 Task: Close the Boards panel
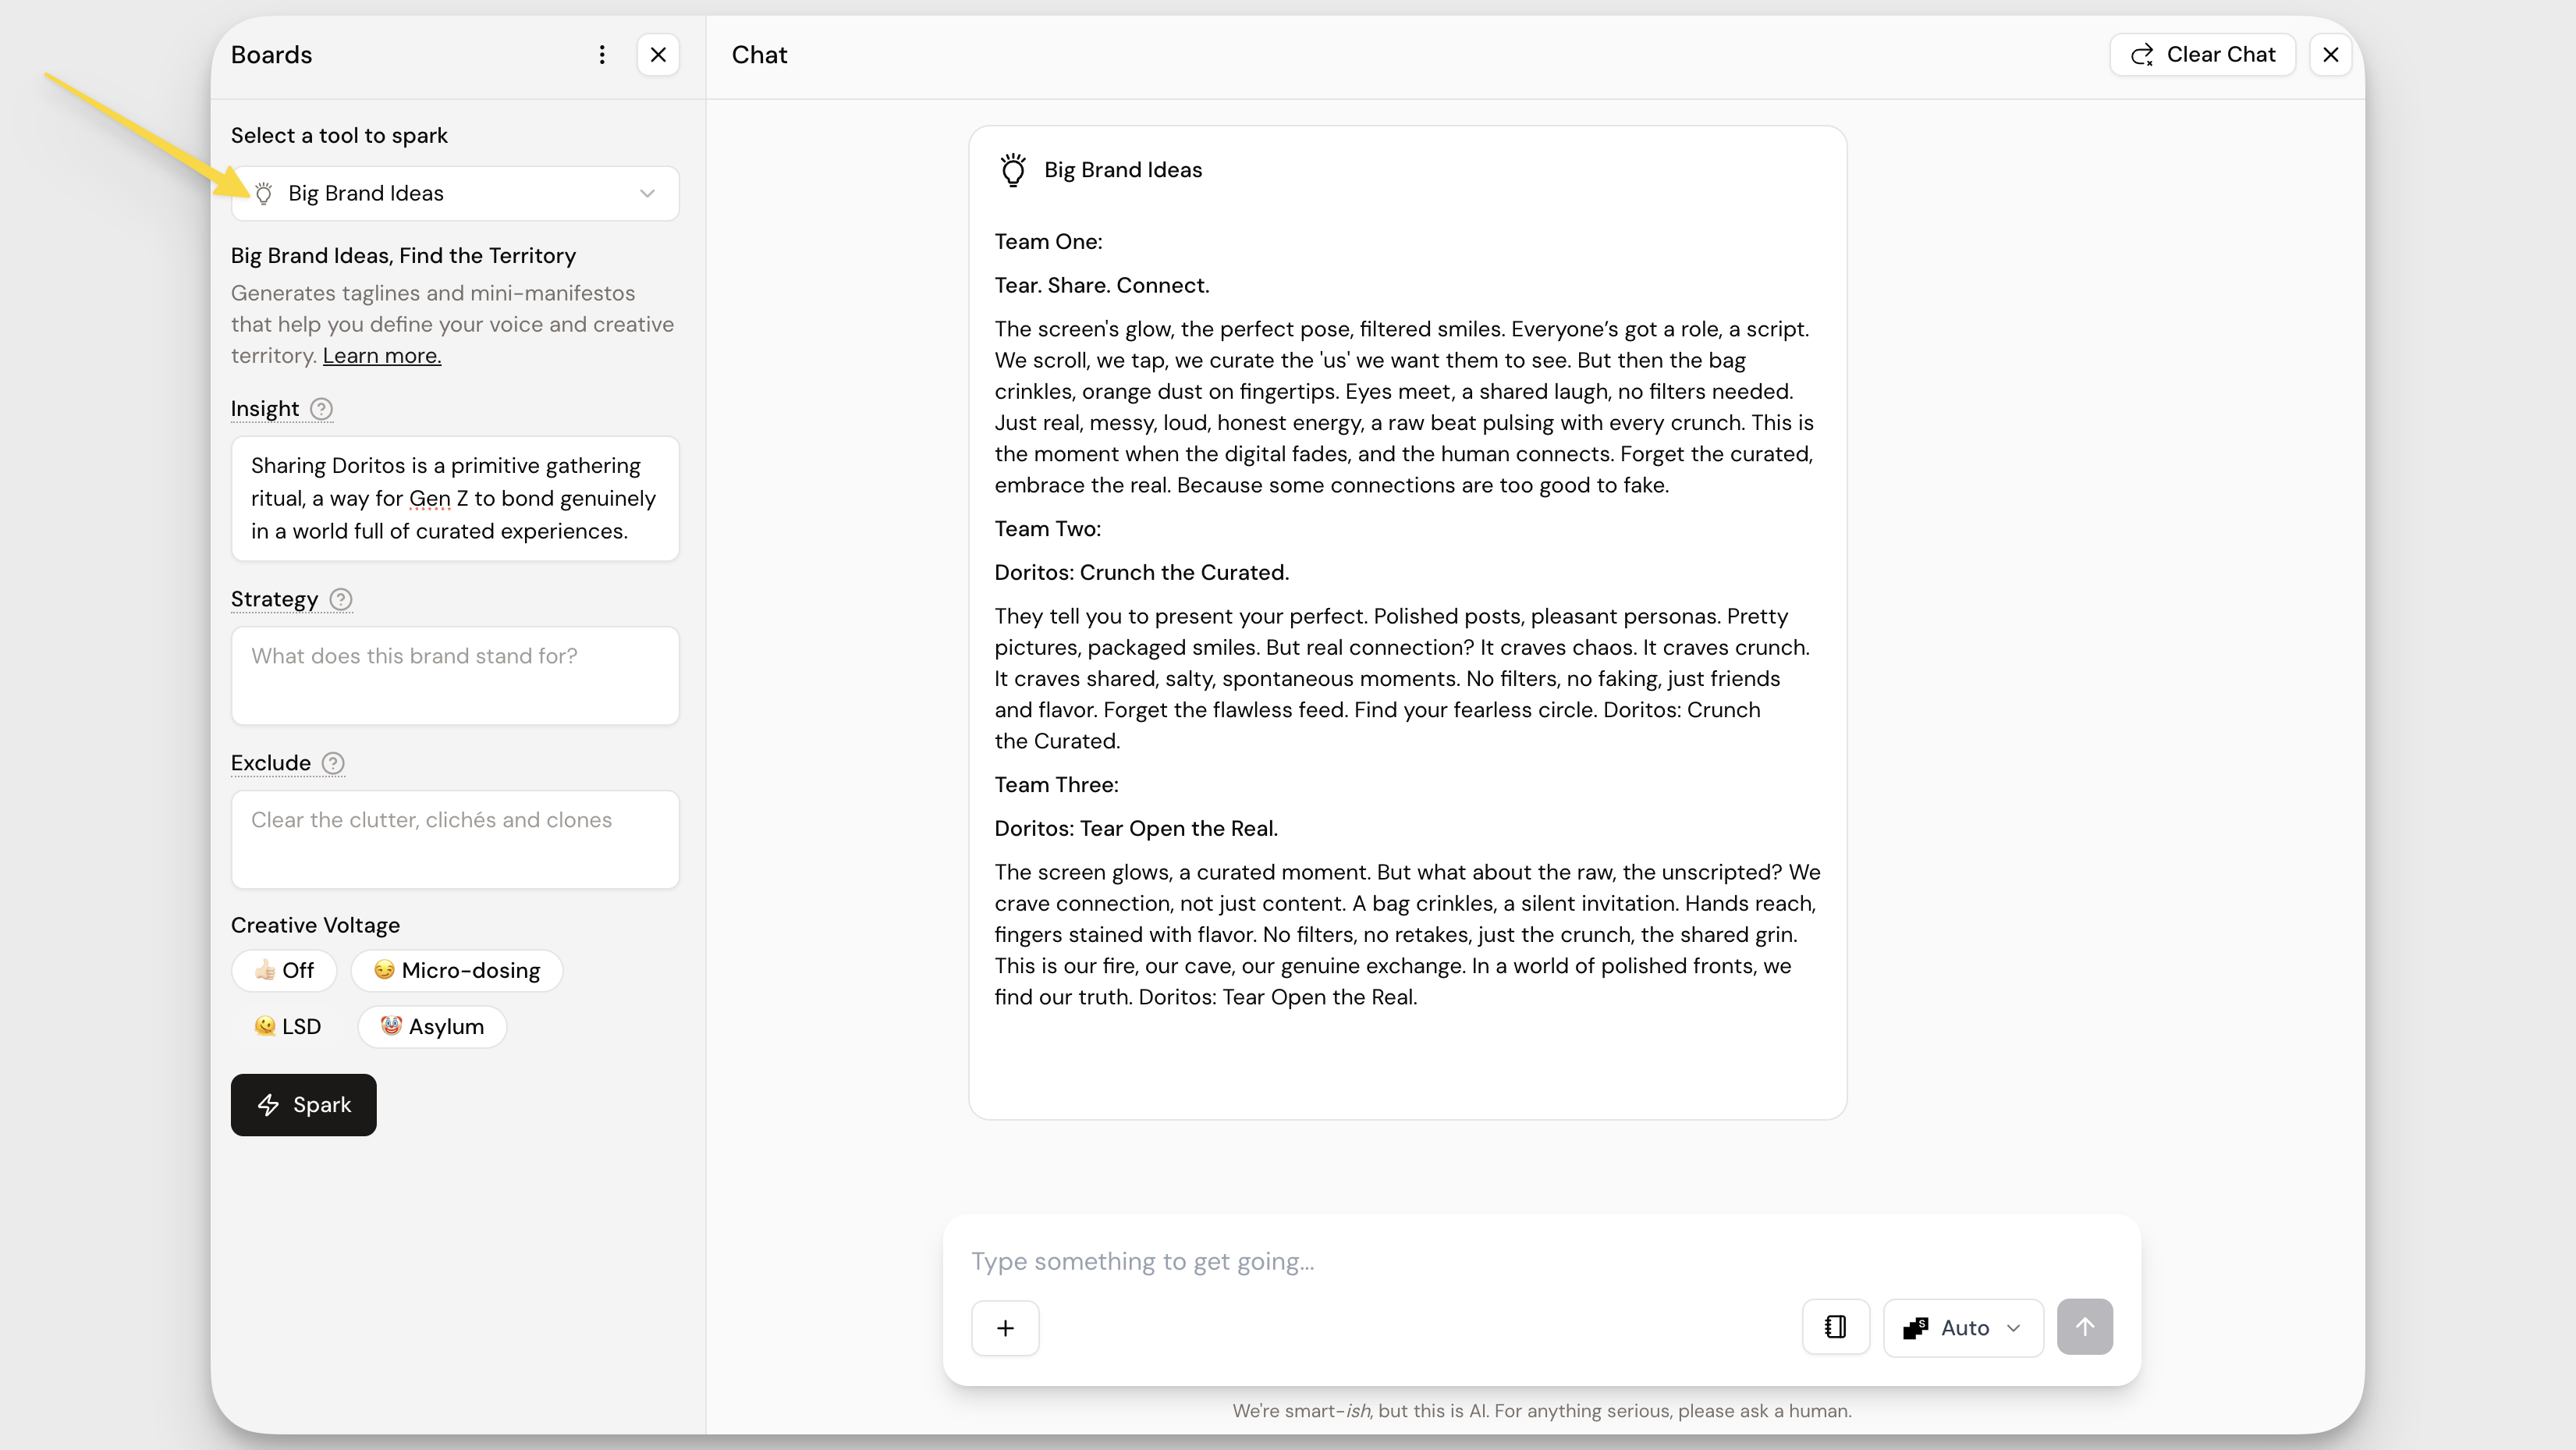click(658, 55)
